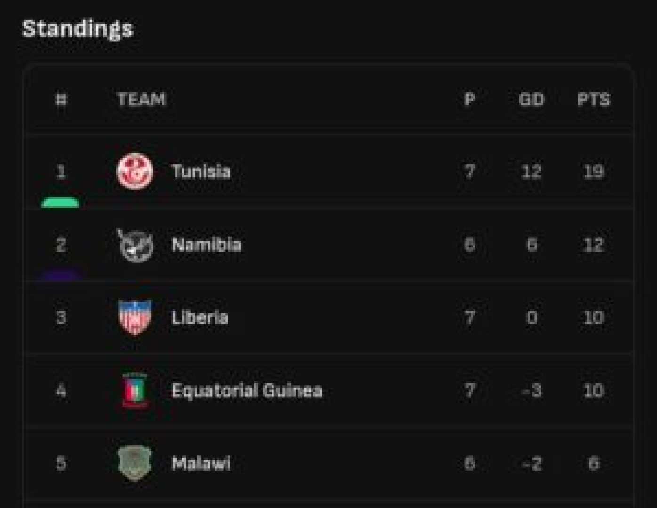The width and height of the screenshot is (657, 508).
Task: Click Tunisia's 19 points value
Action: tap(593, 172)
